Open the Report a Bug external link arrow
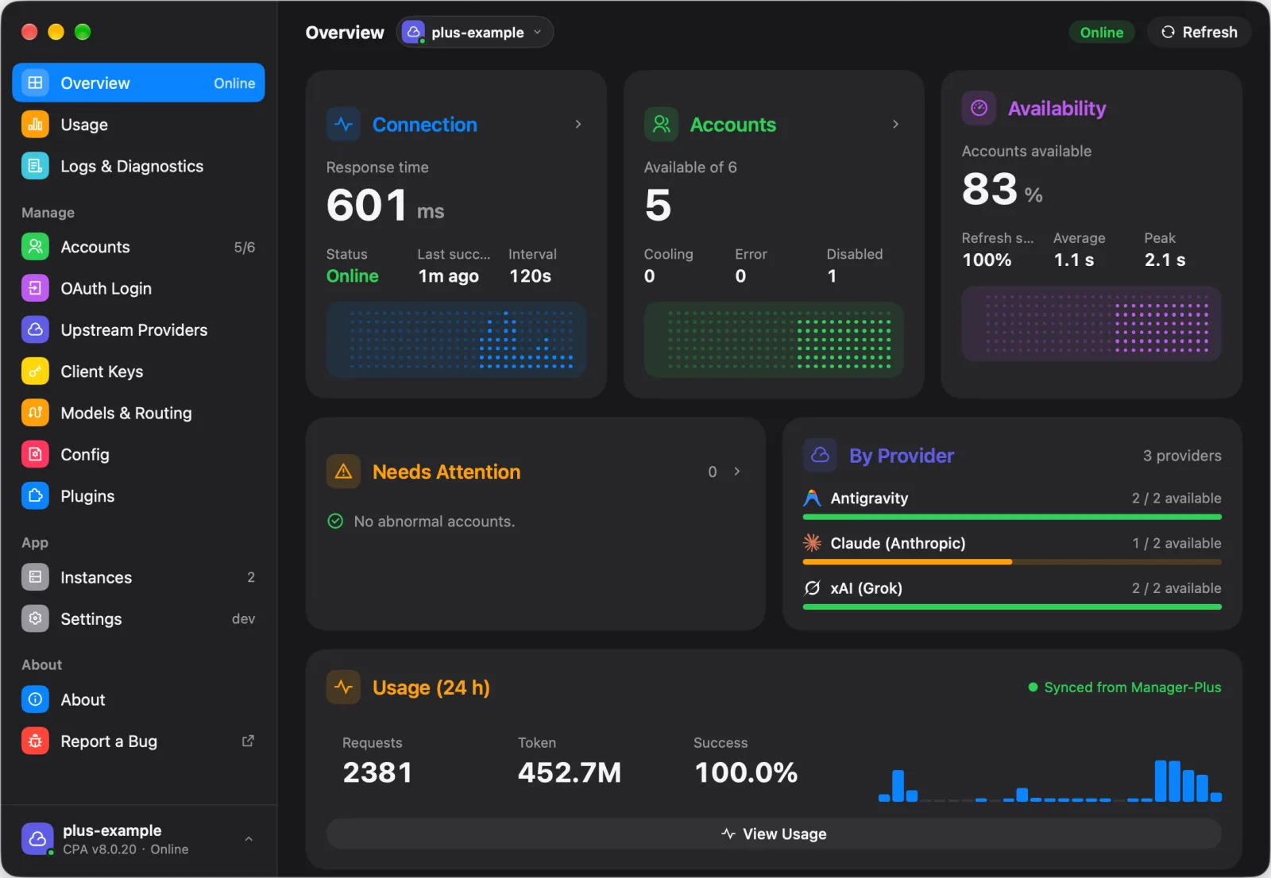 pyautogui.click(x=248, y=741)
